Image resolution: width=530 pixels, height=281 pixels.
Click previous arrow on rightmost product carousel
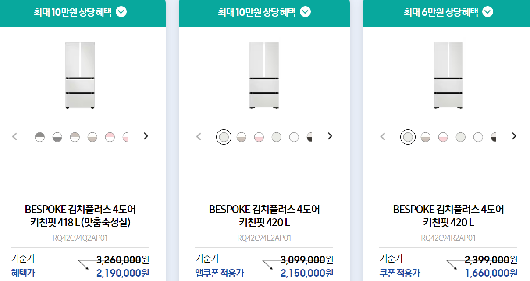tap(383, 136)
